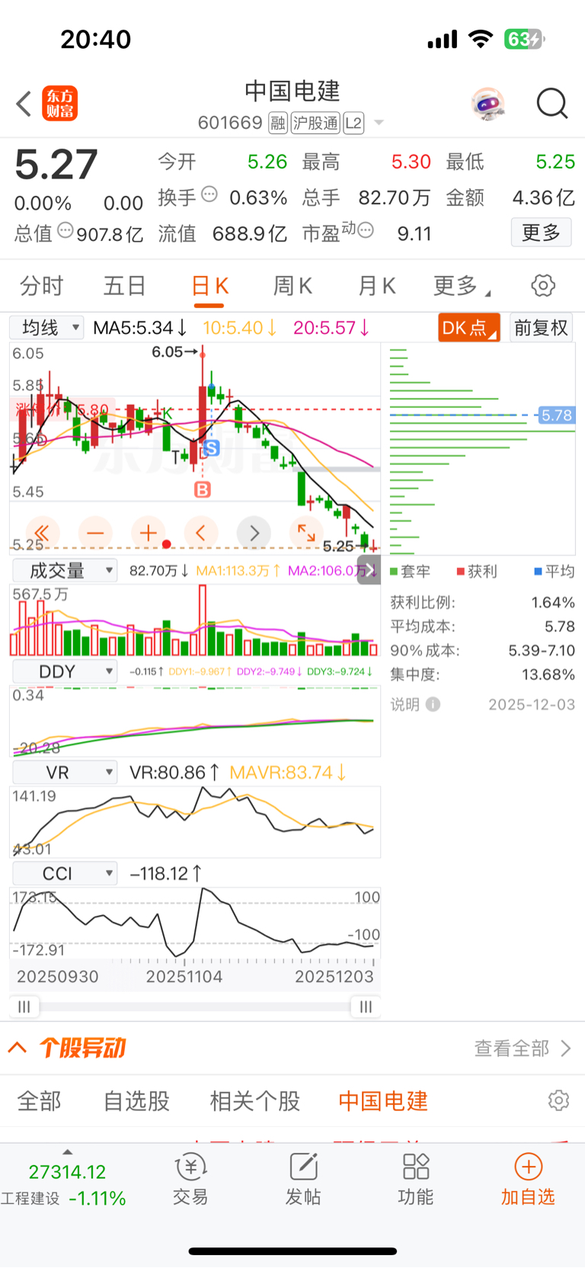
Task: Collapse side panel gray arrow button
Action: (x=369, y=570)
